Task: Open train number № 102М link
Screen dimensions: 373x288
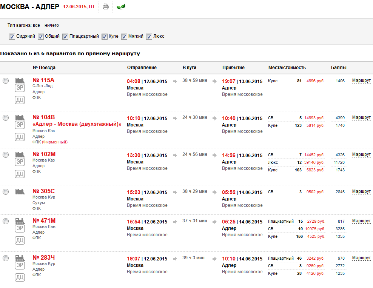Action: pos(44,154)
